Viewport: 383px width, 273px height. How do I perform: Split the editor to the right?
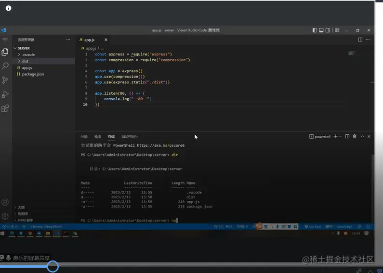[x=360, y=39]
